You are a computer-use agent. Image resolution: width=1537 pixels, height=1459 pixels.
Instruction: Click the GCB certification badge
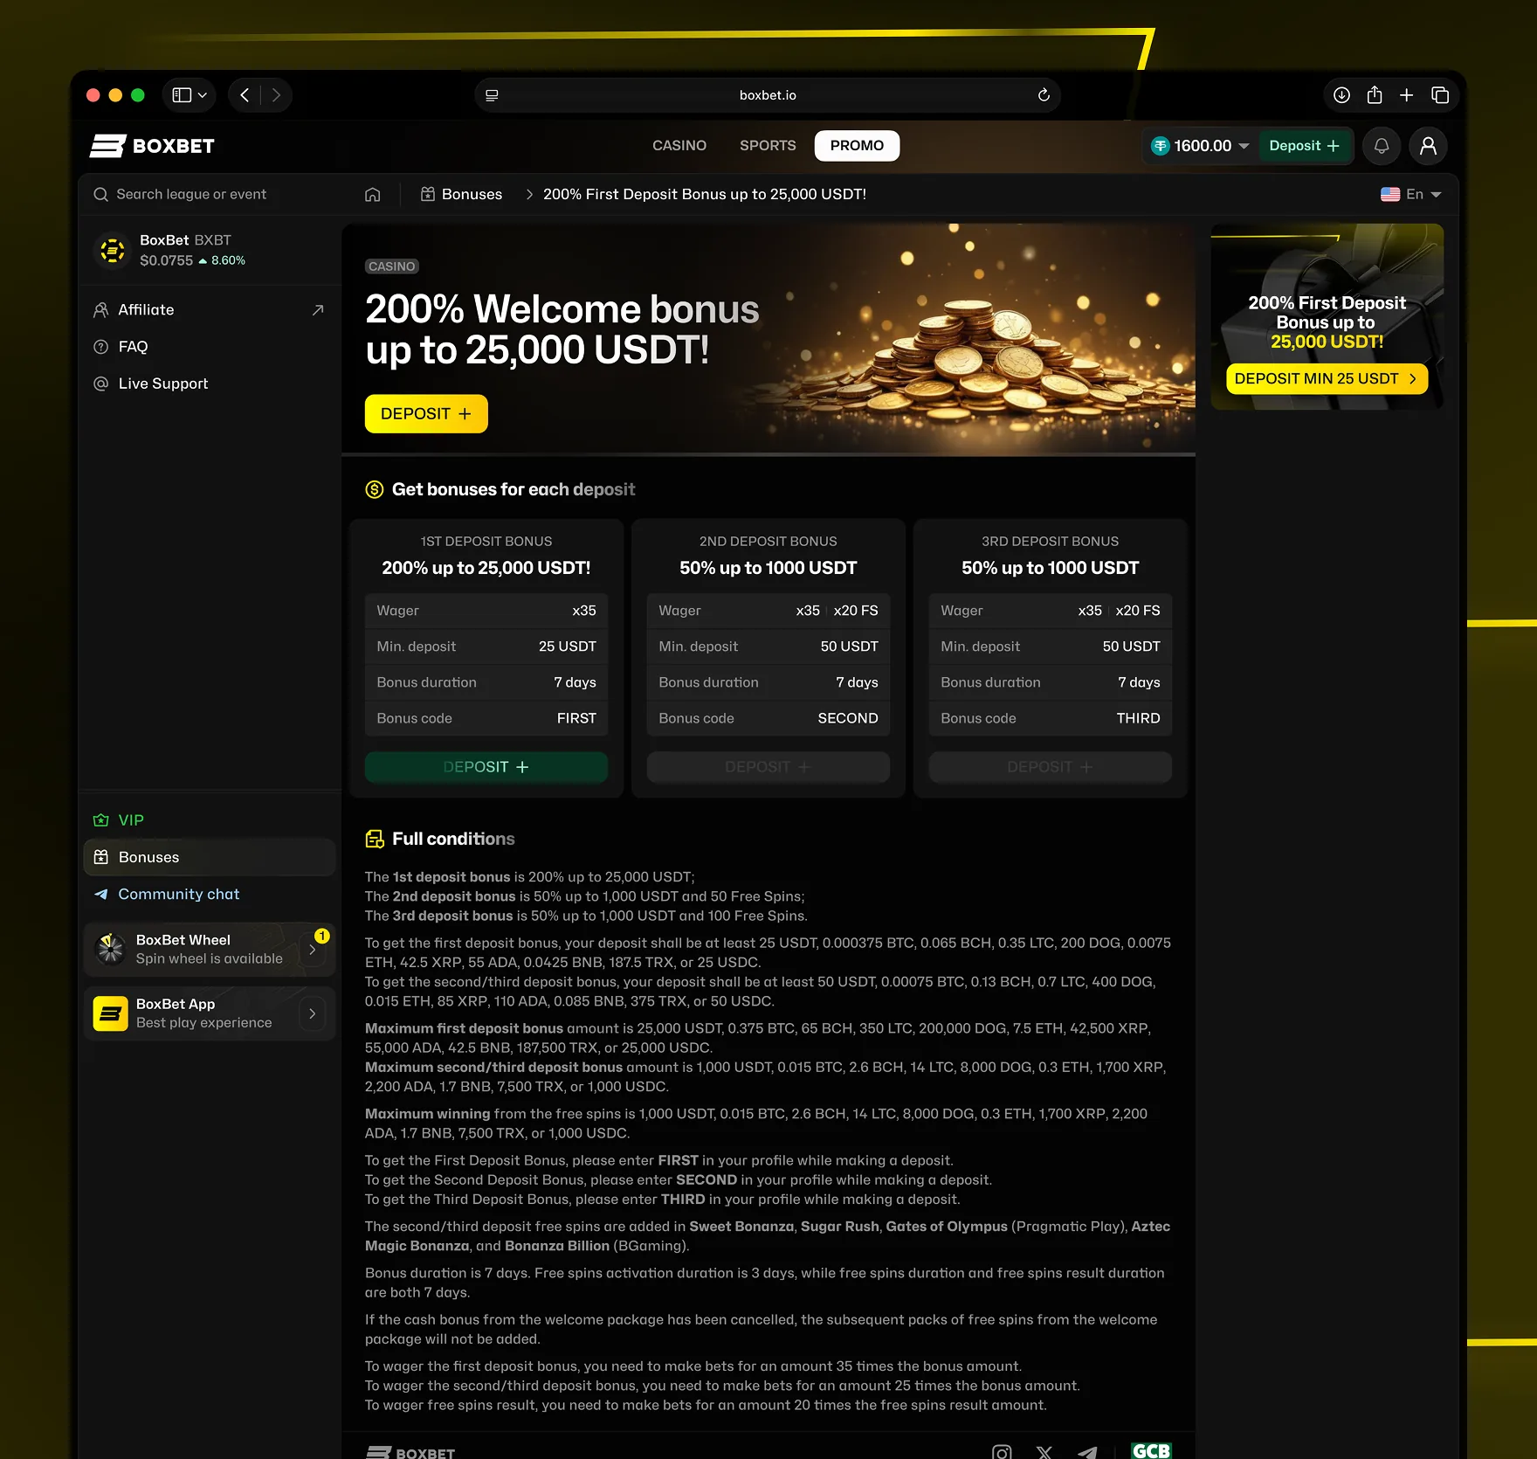tap(1151, 1450)
